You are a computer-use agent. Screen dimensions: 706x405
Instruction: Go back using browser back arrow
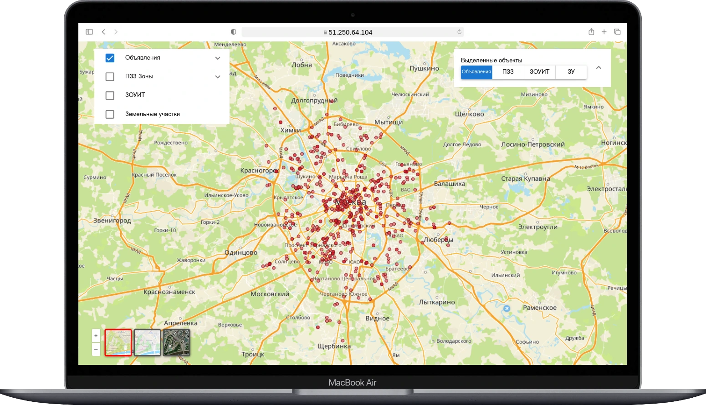click(x=103, y=32)
